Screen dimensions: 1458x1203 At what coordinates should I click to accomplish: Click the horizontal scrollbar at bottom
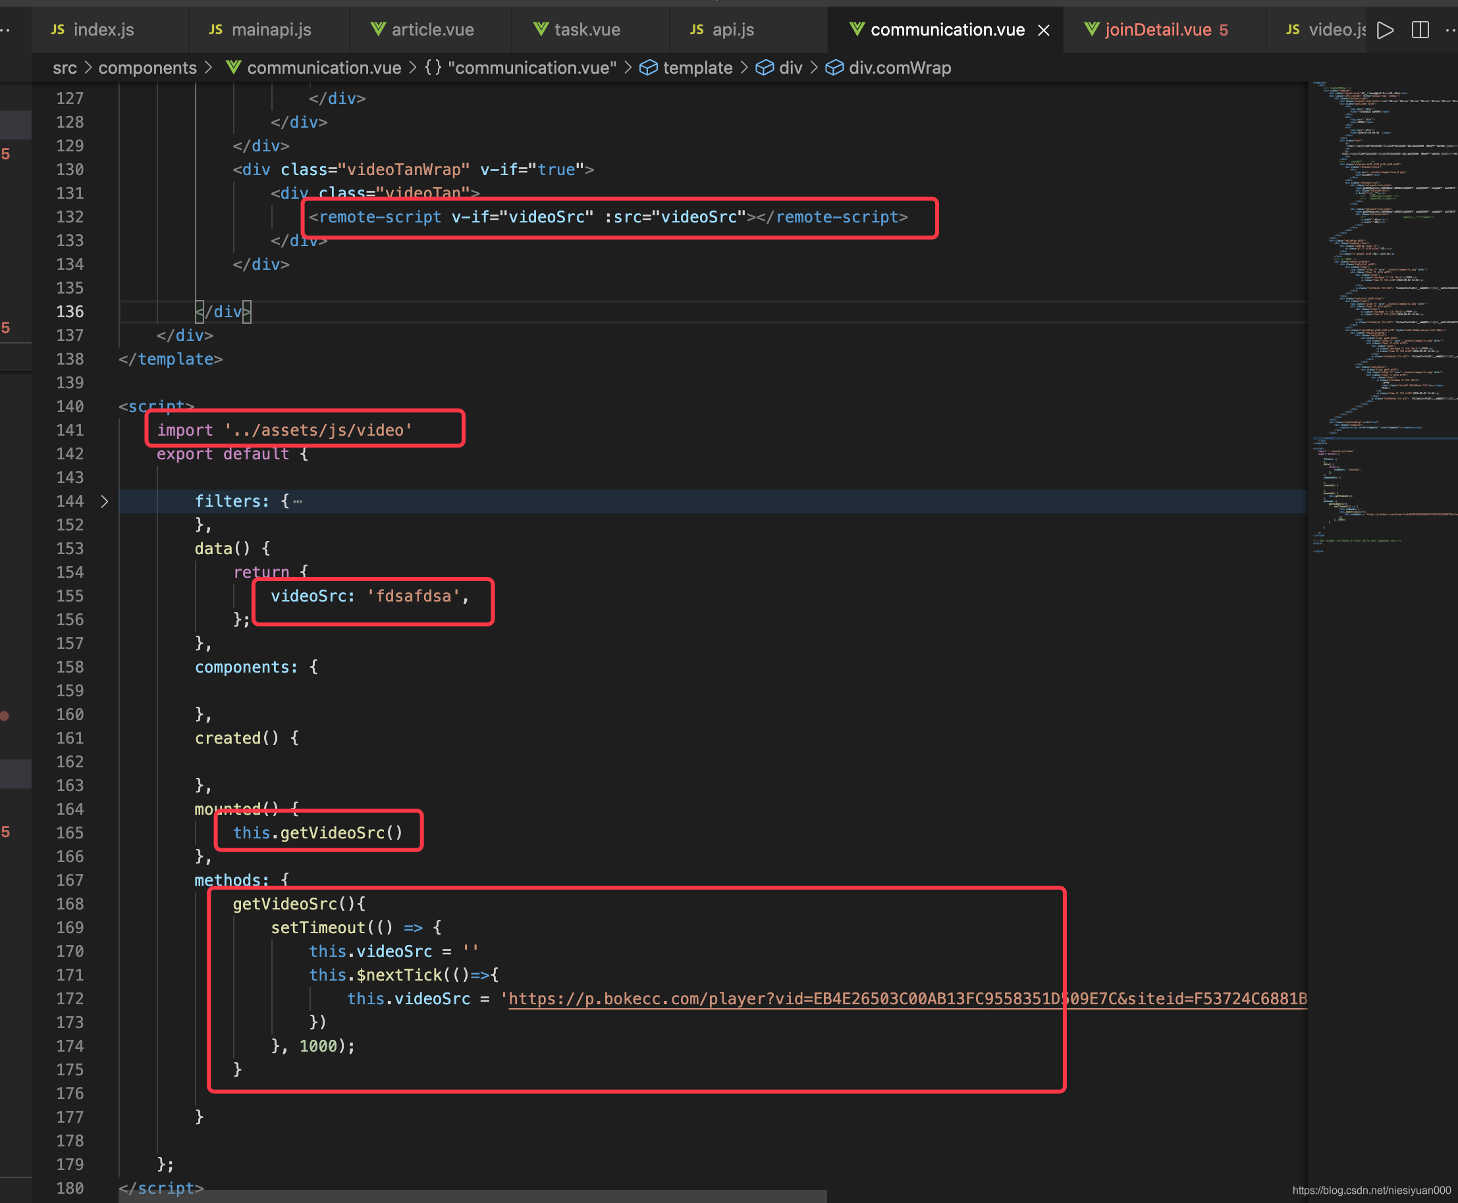tap(472, 1196)
